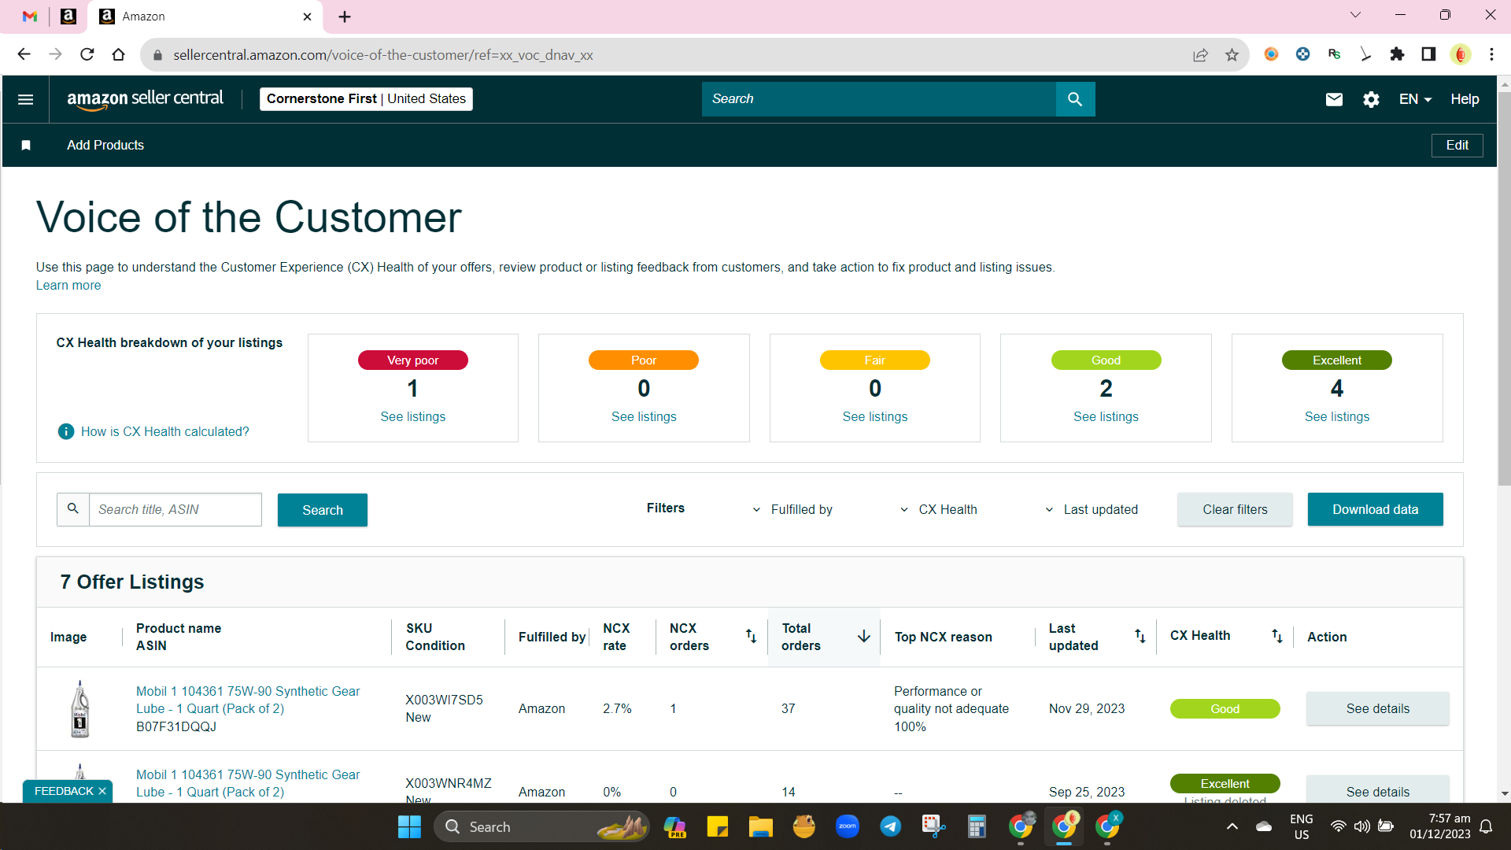Screen dimensions: 1511x850
Task: Click the Learn more link
Action: coord(68,285)
